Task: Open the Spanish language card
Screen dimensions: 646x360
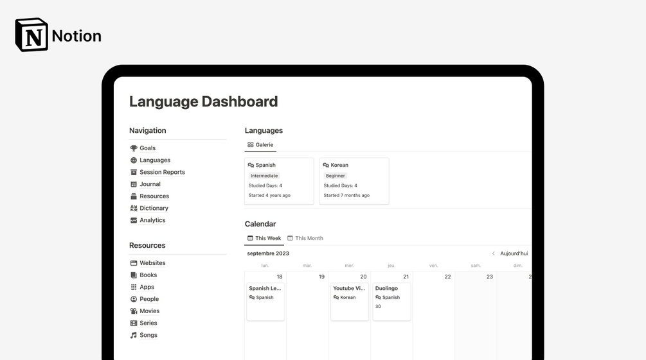Action: pos(279,181)
